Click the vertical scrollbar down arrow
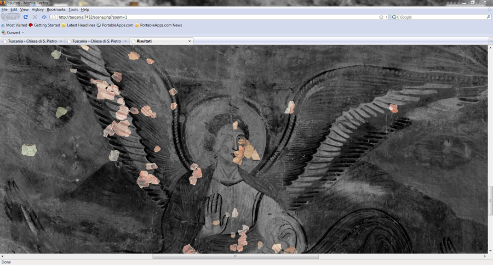The height and width of the screenshot is (265, 493). point(490,251)
